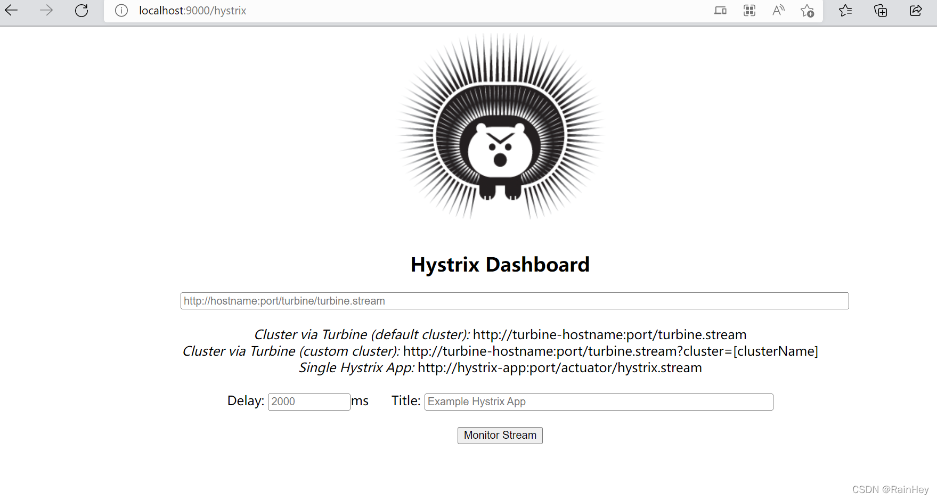Screen dimensions: 937x500
Task: Click the http://turbine-hostname:port/turbine.stream example URL
Action: pos(610,334)
